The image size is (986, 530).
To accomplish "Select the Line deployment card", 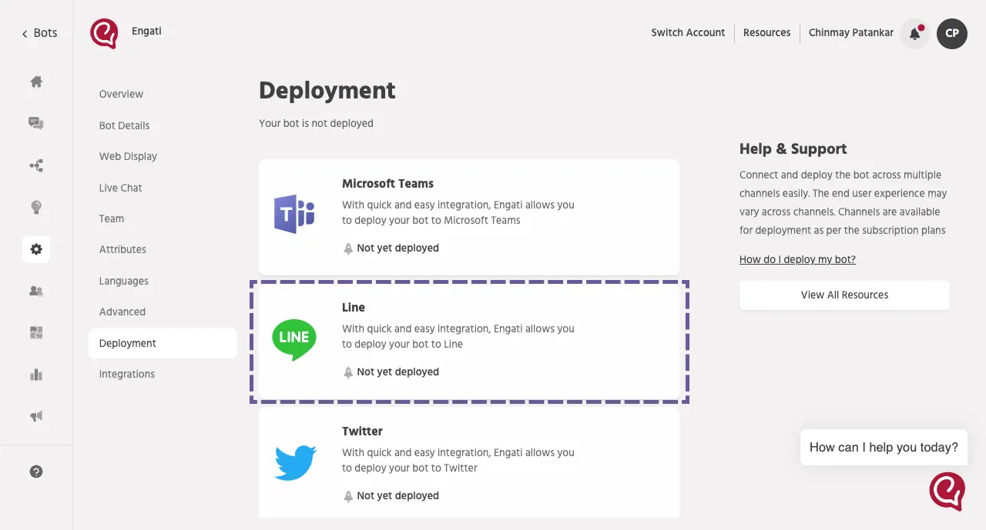I will [468, 341].
